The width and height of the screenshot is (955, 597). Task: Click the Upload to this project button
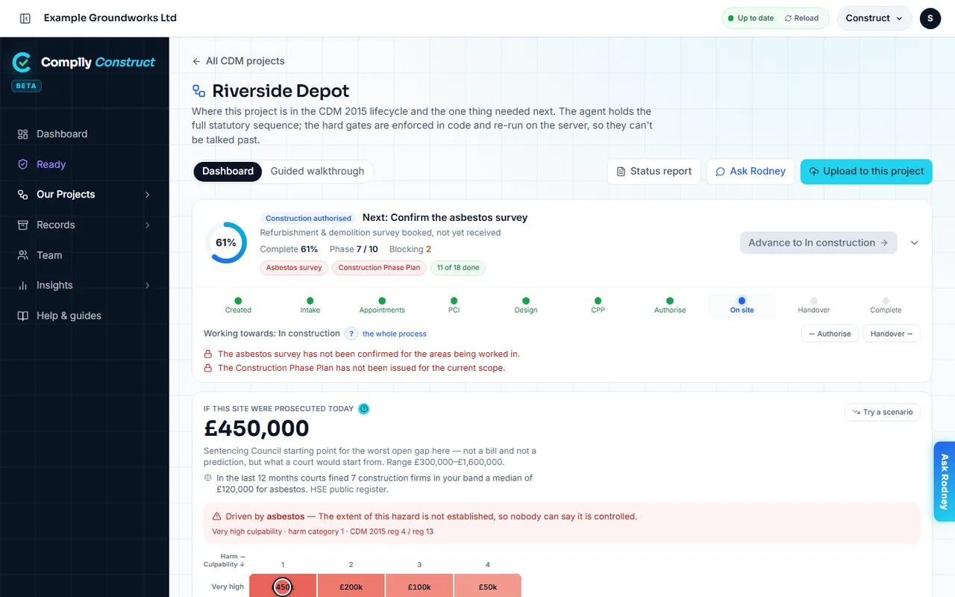pos(866,171)
